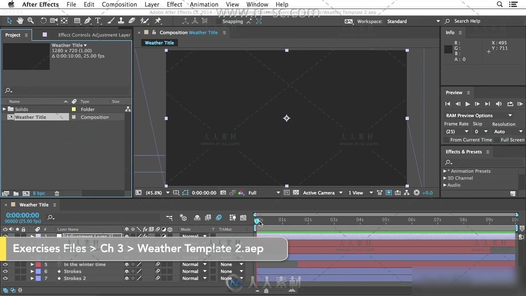526x296 pixels.
Task: Open Active Camera 3D view dropdown
Action: click(x=323, y=192)
